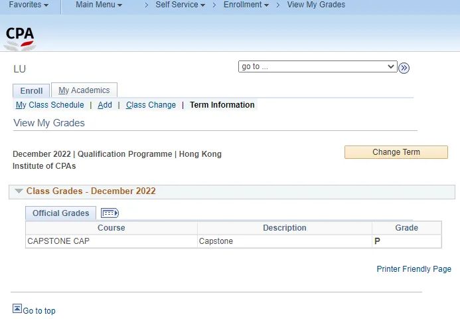Collapse the Class Grades December 2022 section

[x=19, y=191]
